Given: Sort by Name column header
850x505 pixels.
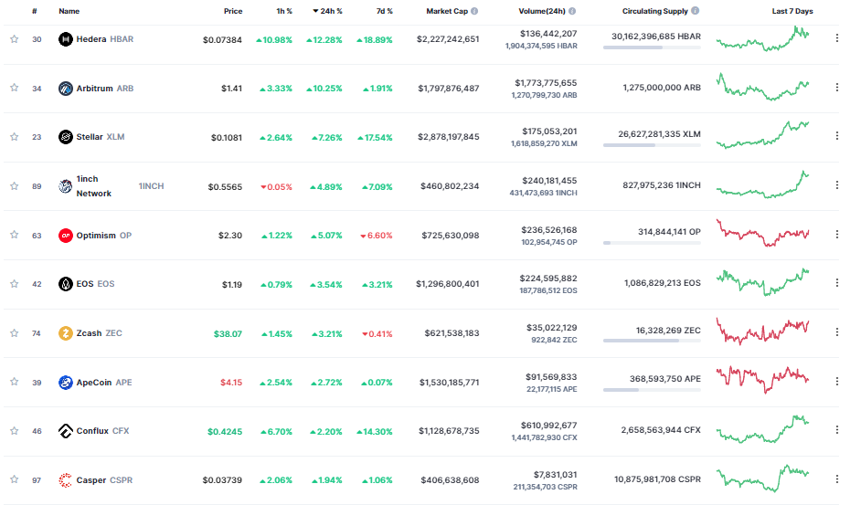Looking at the screenshot, I should [x=69, y=11].
